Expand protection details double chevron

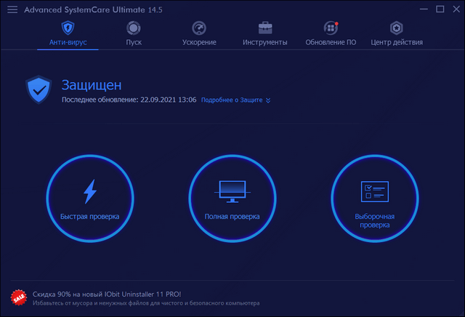point(268,100)
